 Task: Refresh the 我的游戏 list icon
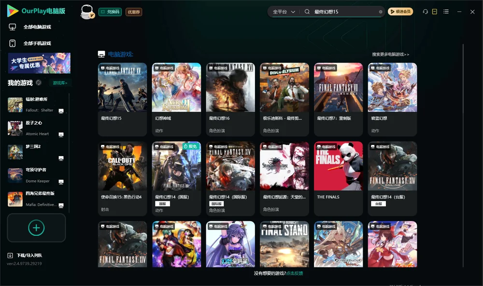39,83
